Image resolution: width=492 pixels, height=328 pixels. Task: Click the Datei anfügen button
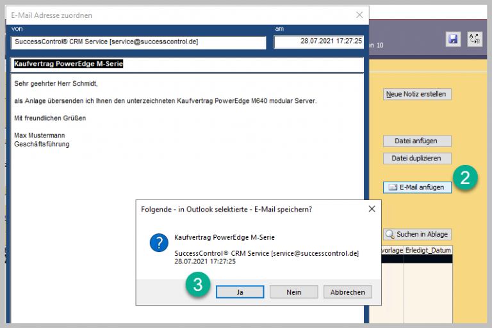(417, 141)
